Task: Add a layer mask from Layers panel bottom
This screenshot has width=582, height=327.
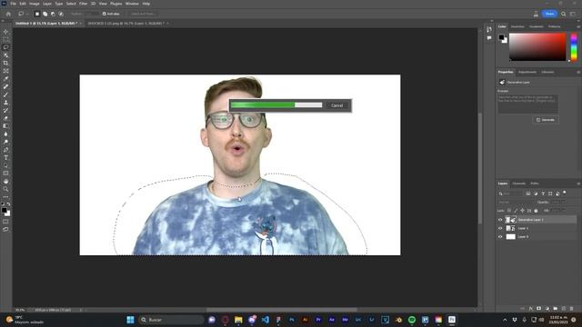Action: click(x=538, y=309)
